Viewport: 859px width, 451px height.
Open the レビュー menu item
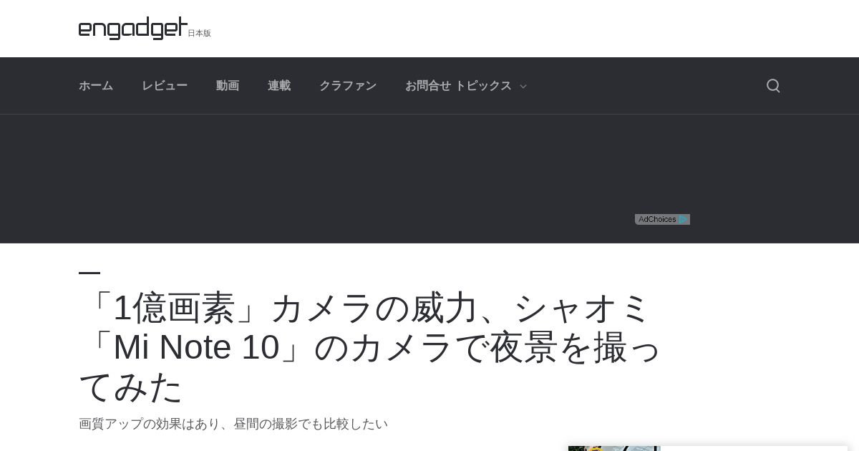pos(165,86)
